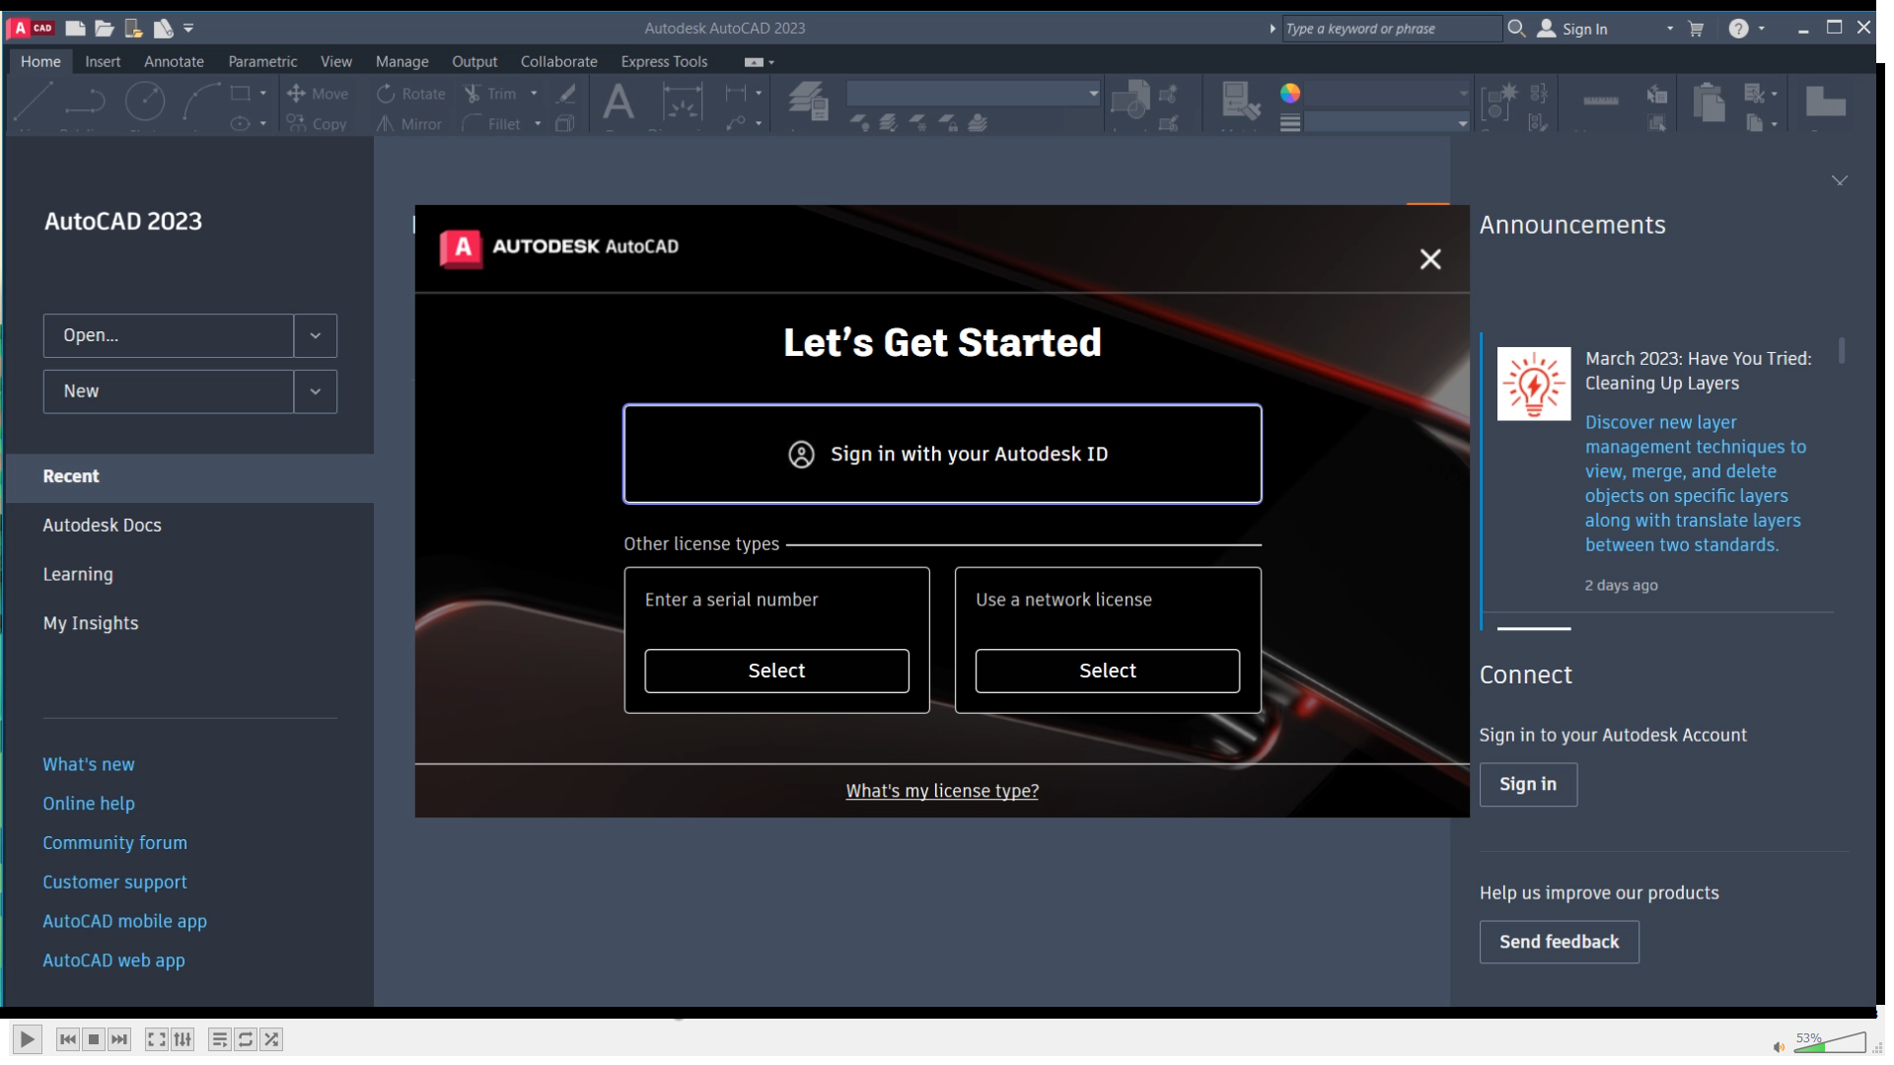Open the Express Tools tab

pyautogui.click(x=664, y=61)
